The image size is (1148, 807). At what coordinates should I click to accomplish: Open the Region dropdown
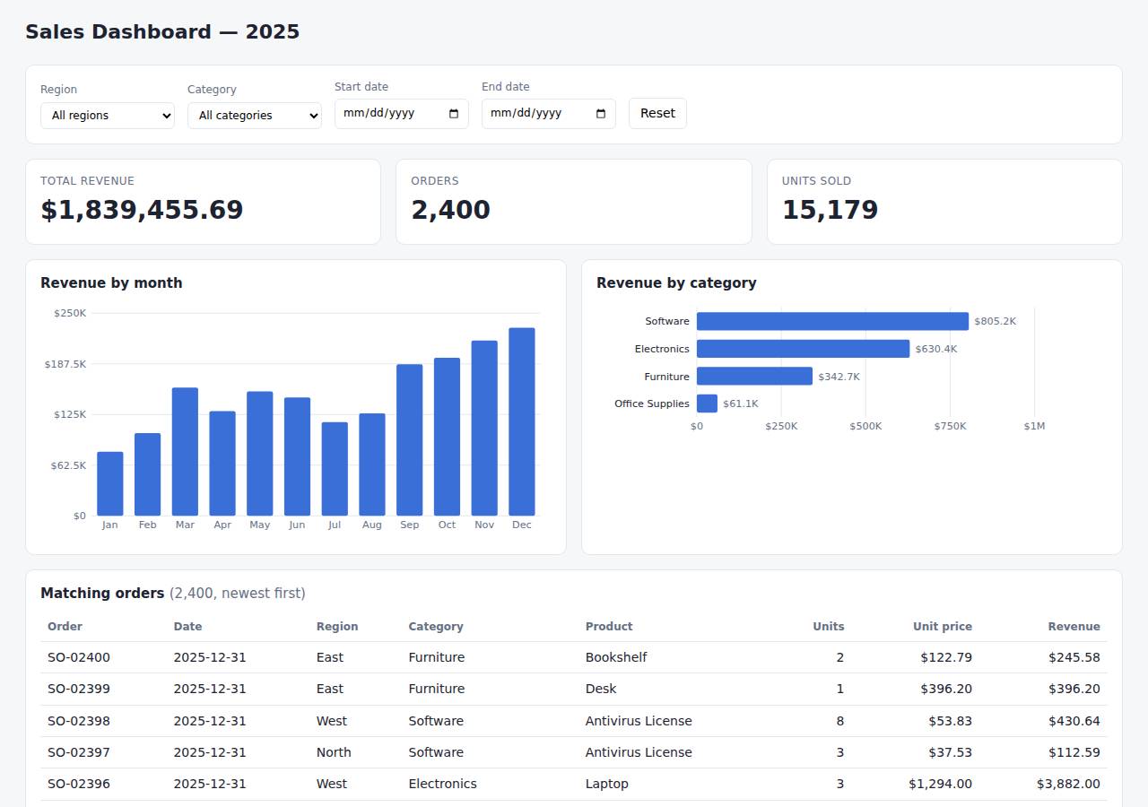tap(108, 116)
